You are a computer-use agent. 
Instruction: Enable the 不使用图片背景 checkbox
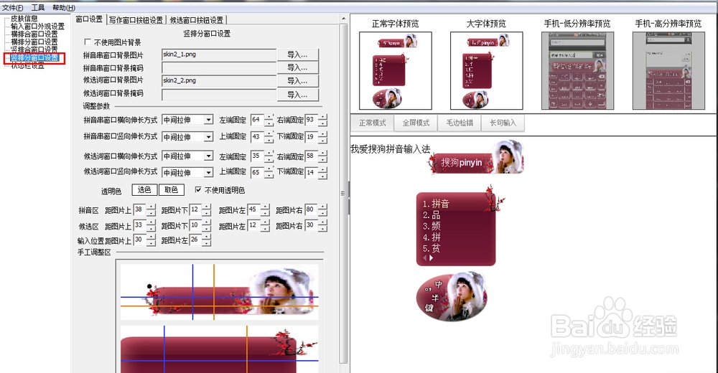pyautogui.click(x=88, y=42)
